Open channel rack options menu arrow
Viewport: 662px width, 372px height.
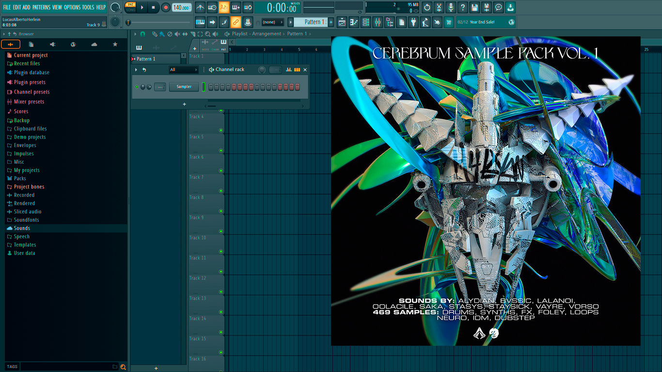point(136,70)
